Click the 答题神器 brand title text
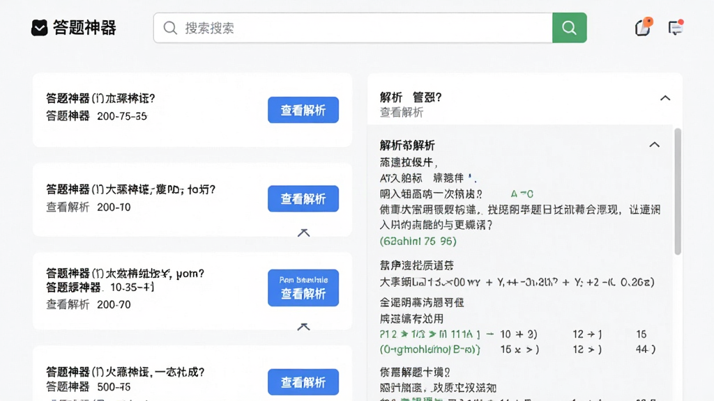This screenshot has width=714, height=401. pyautogui.click(x=84, y=28)
